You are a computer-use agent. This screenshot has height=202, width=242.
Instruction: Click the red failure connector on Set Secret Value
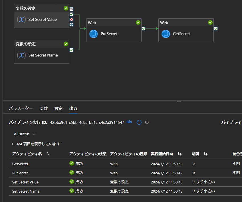pos(71,19)
